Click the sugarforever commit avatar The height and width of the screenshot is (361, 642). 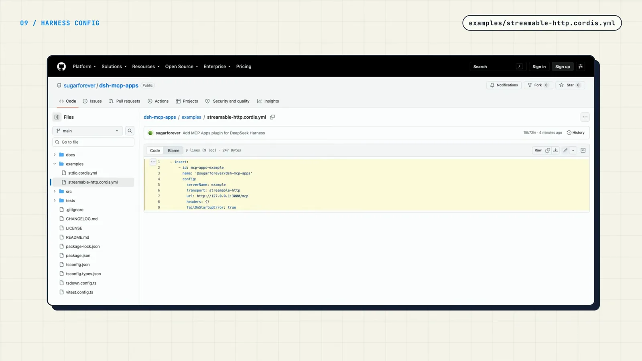[150, 133]
